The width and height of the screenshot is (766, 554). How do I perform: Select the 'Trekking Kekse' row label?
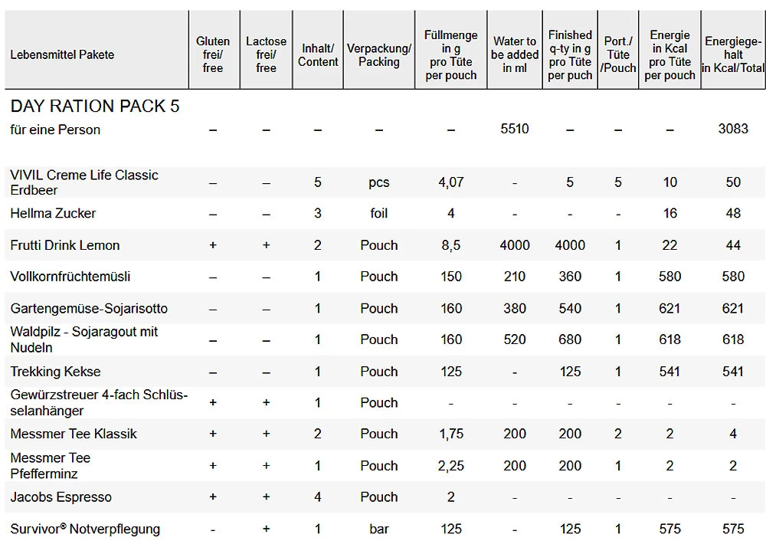pos(55,372)
